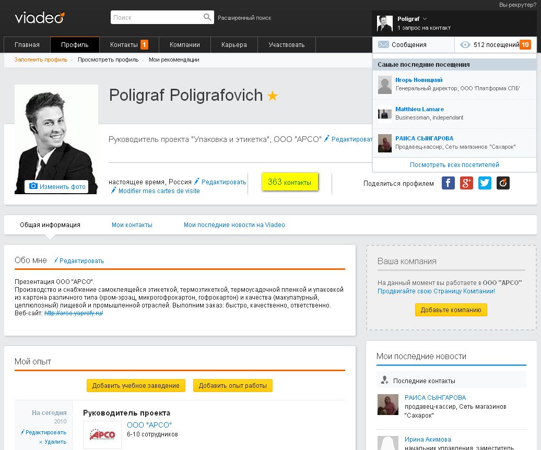
Task: Switch to Мои последние новости на Viadeo tab
Action: click(234, 225)
